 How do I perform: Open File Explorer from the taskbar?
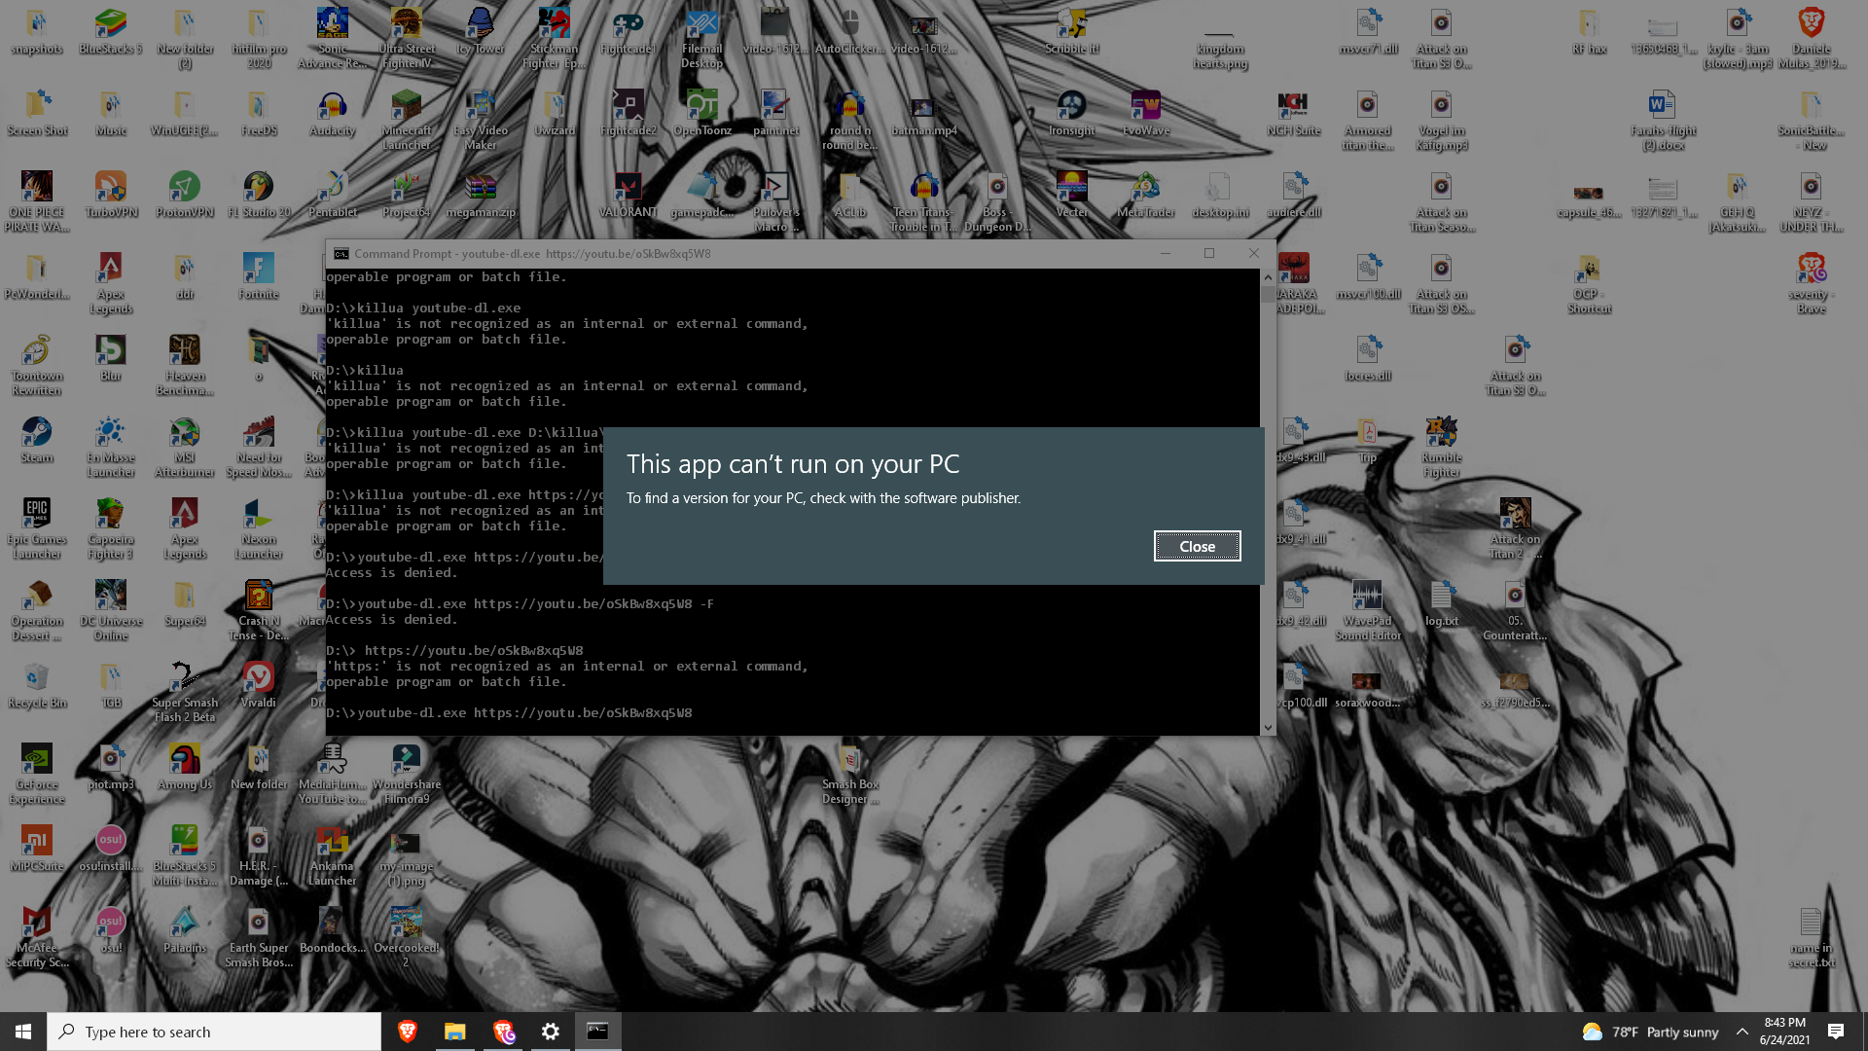coord(455,1032)
